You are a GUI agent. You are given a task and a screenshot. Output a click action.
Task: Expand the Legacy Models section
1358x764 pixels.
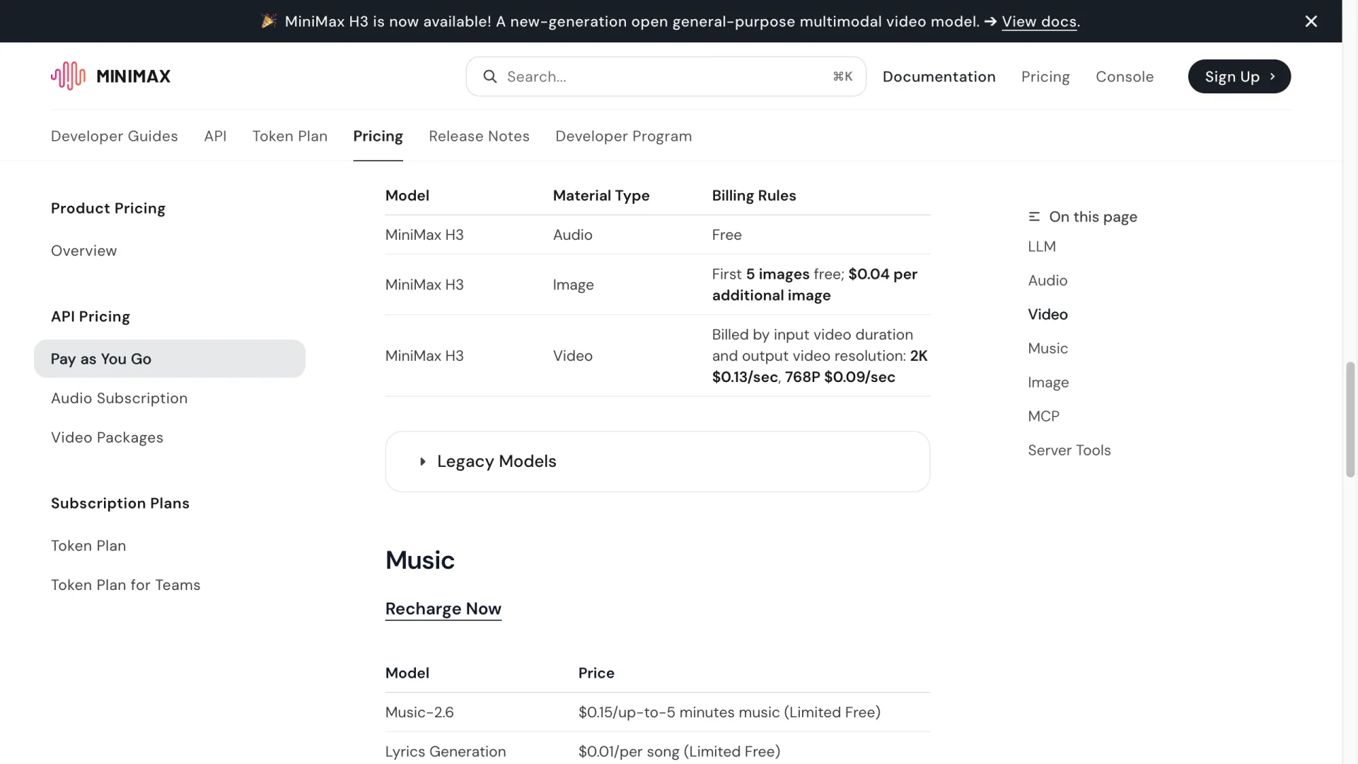(x=657, y=461)
